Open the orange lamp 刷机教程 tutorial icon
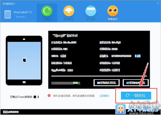The width and height of the screenshot is (161, 115). coord(69,11)
